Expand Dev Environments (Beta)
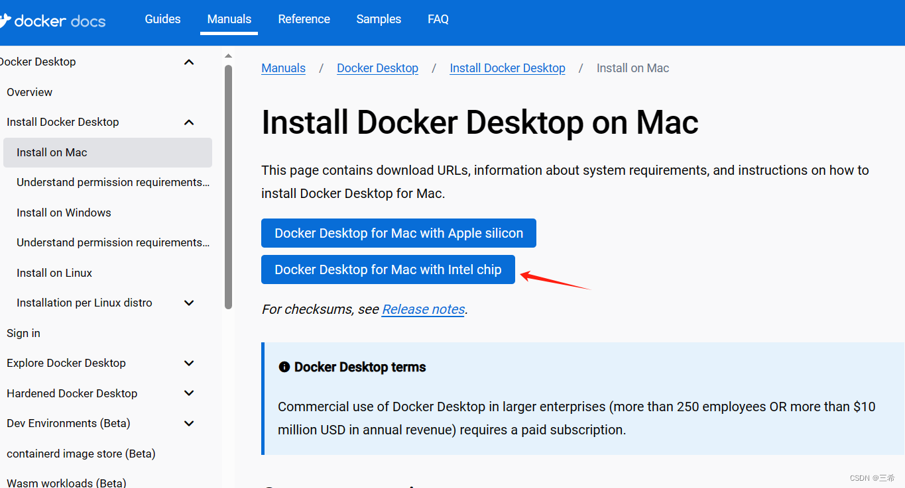The image size is (905, 488). (x=189, y=423)
